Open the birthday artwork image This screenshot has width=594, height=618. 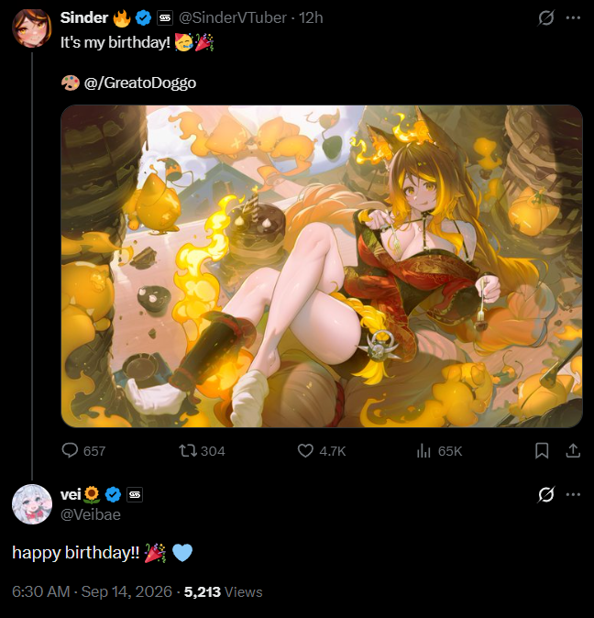(x=322, y=266)
